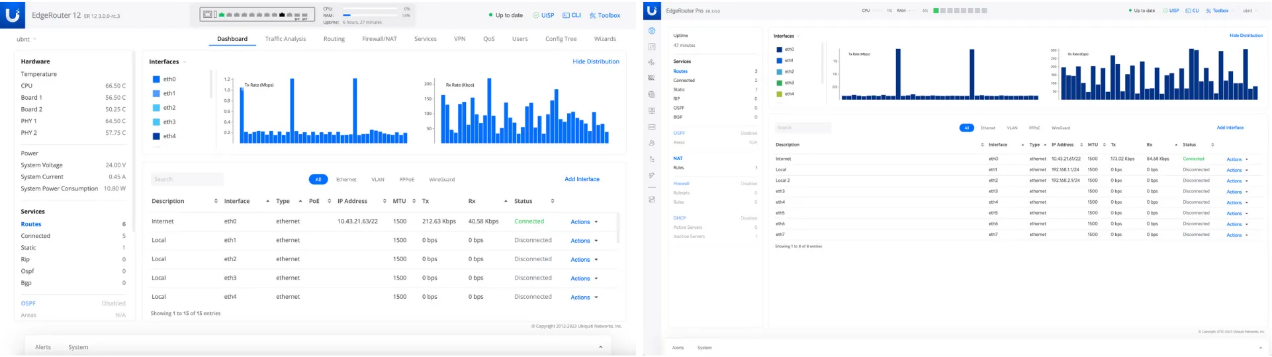Select All filter pill in EdgeRouter Pro
This screenshot has width=1272, height=357.
(x=966, y=128)
